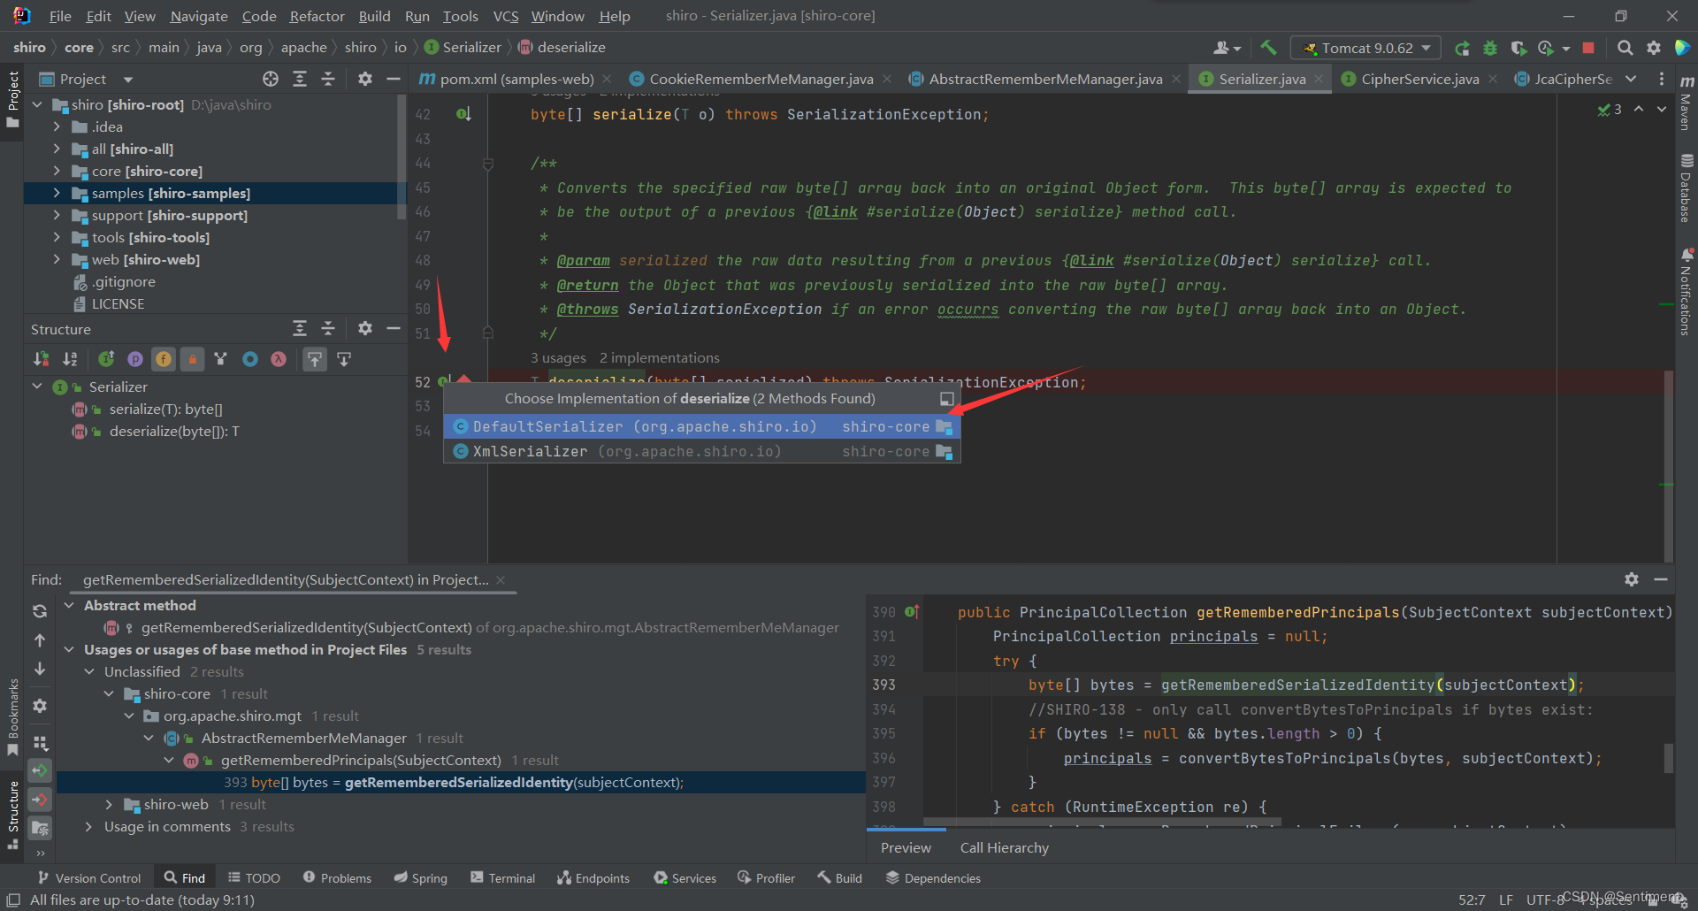Image resolution: width=1698 pixels, height=911 pixels.
Task: Open Refactor menu
Action: [x=317, y=16]
